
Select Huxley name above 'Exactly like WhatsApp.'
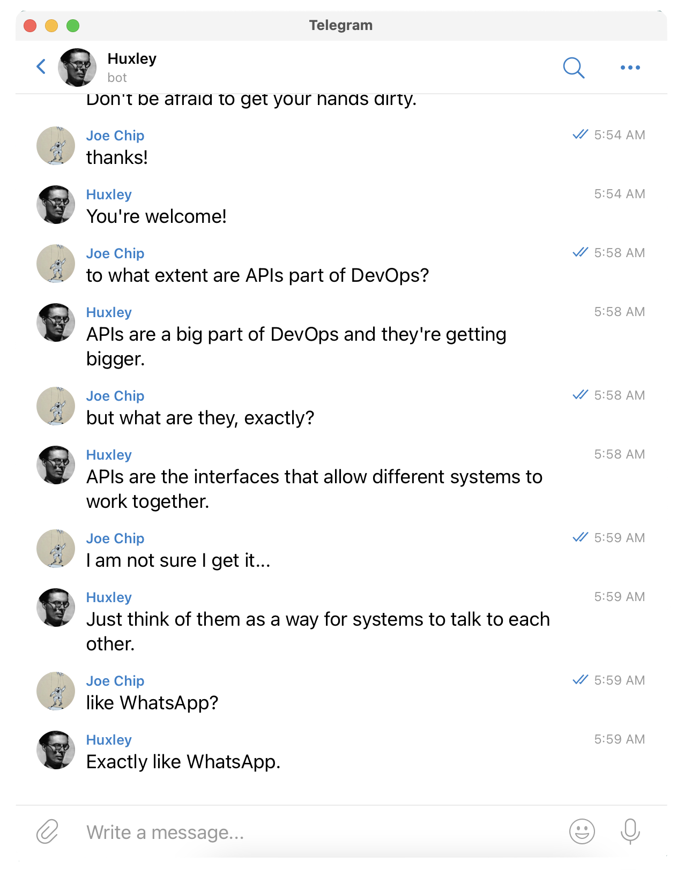click(109, 740)
